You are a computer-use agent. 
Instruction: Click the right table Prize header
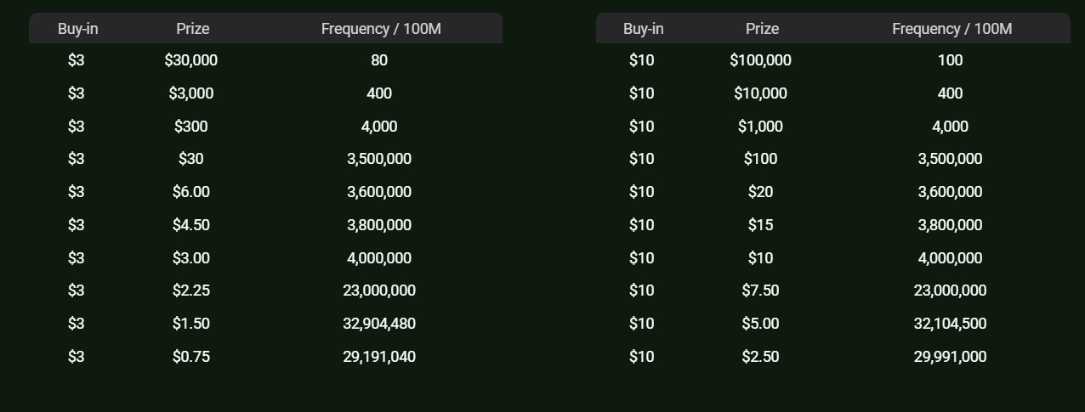[762, 29]
